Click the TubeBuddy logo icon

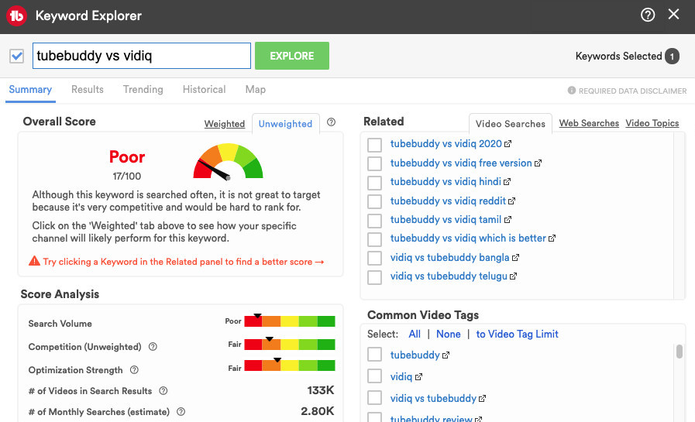[x=16, y=16]
